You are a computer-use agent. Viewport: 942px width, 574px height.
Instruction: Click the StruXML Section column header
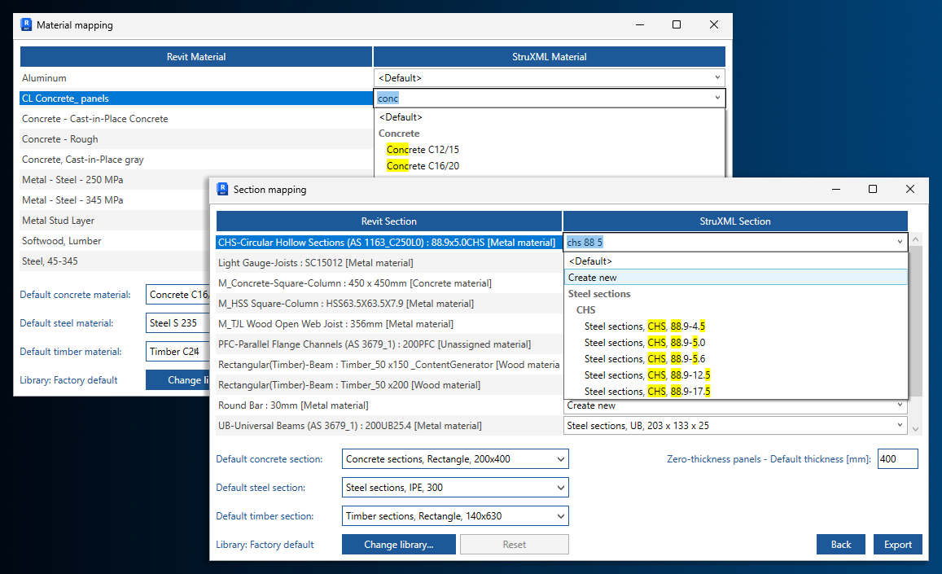coord(735,221)
